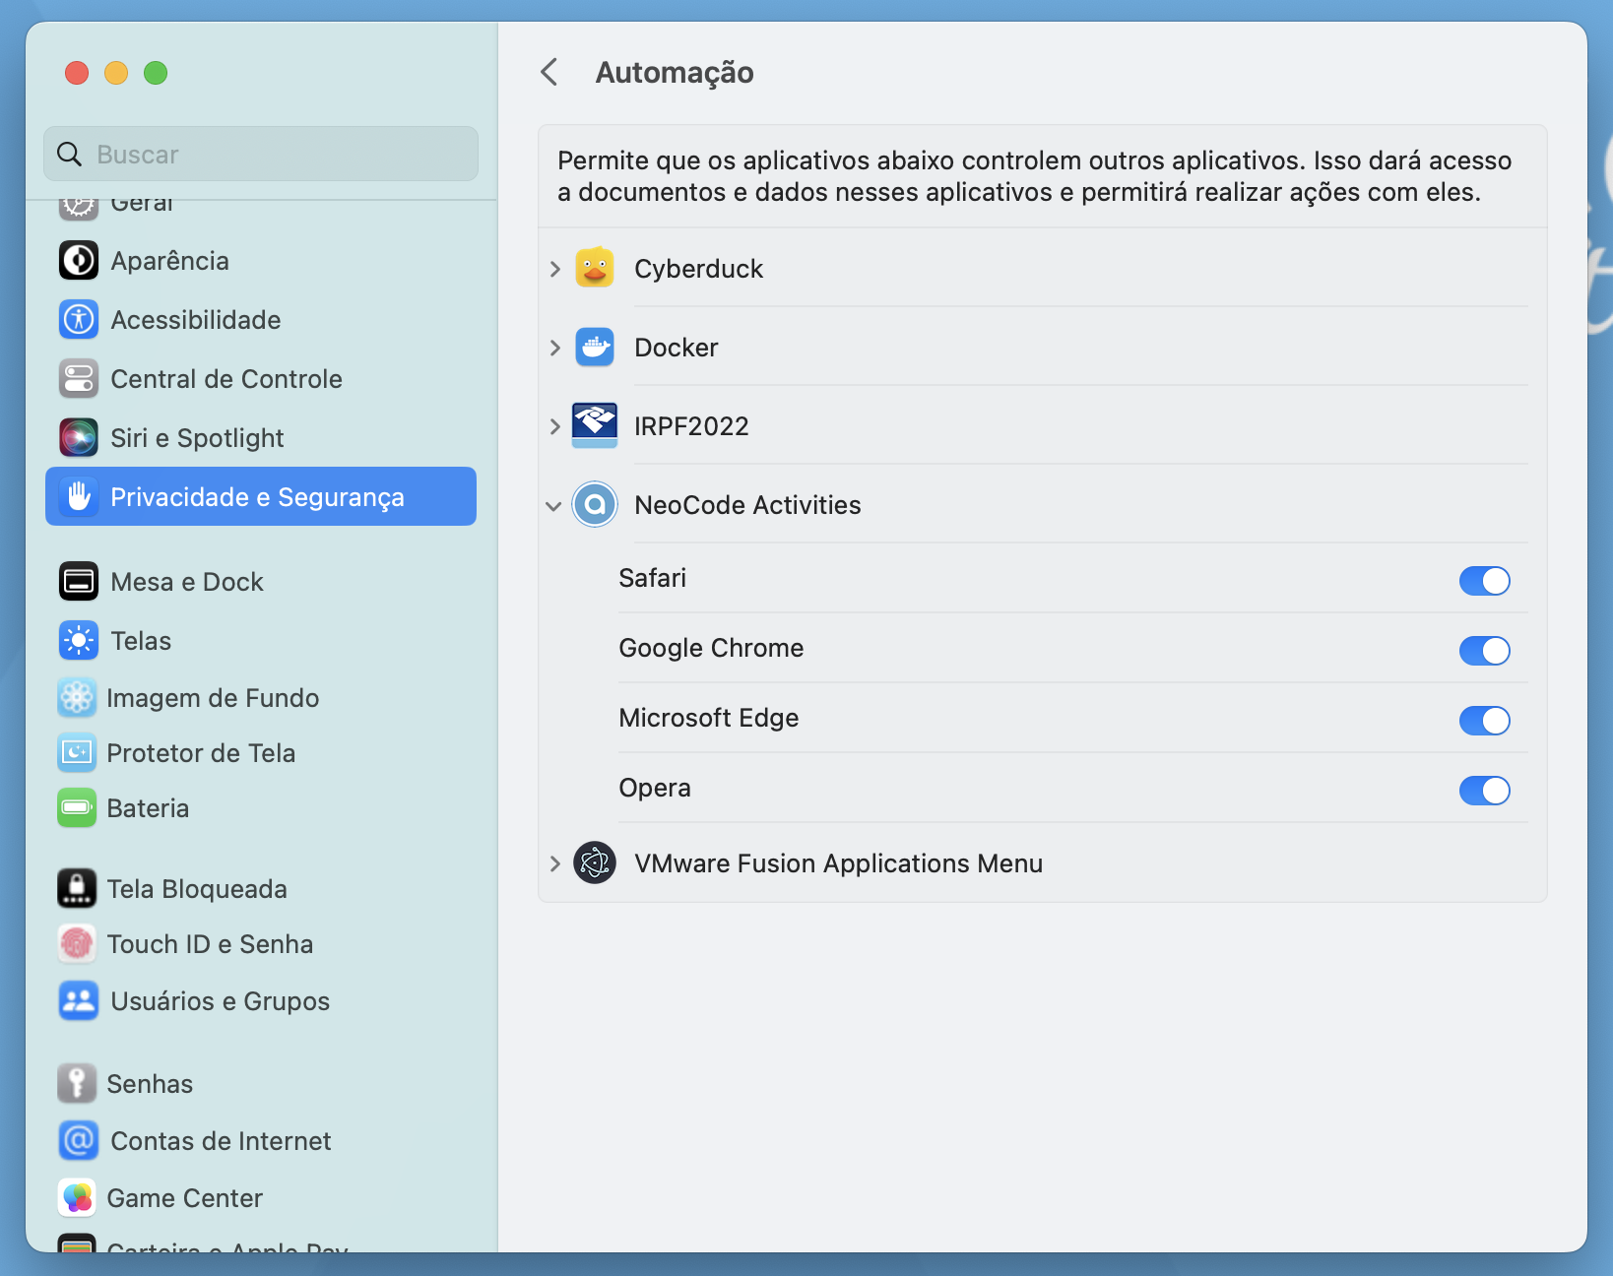Click the Docker whale icon
The image size is (1613, 1276).
click(x=595, y=347)
